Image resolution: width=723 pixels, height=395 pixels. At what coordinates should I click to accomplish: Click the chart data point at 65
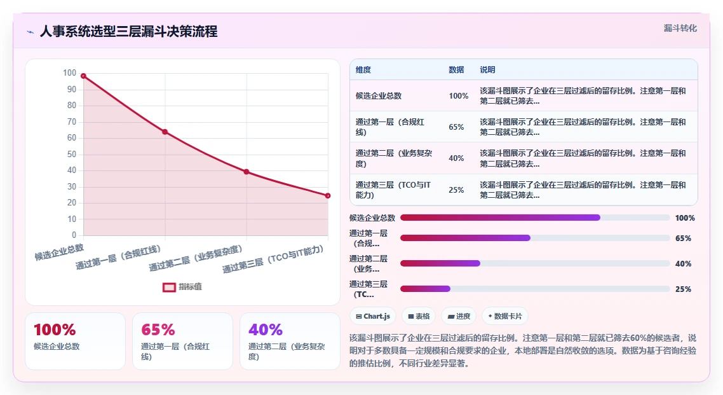[x=165, y=132]
